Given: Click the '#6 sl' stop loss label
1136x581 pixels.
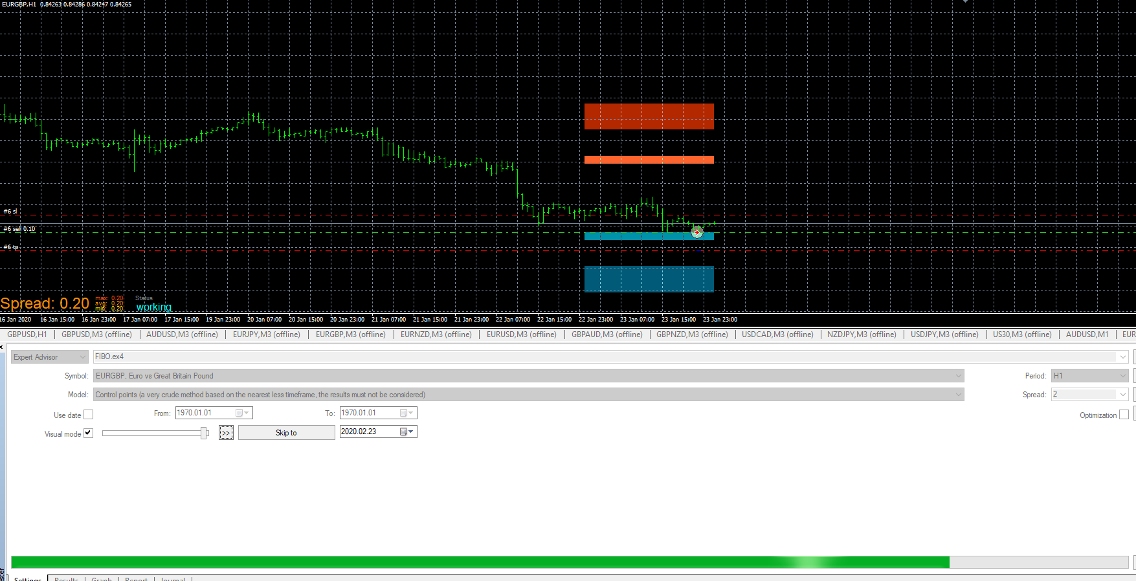Looking at the screenshot, I should click(10, 212).
